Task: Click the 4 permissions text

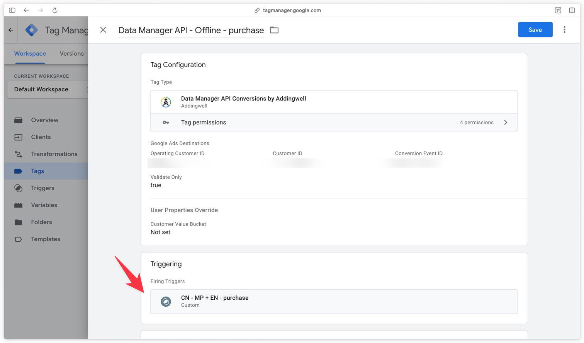Action: coord(477,122)
